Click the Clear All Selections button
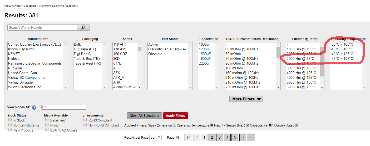This screenshot has width=370, height=146. pyautogui.click(x=144, y=116)
